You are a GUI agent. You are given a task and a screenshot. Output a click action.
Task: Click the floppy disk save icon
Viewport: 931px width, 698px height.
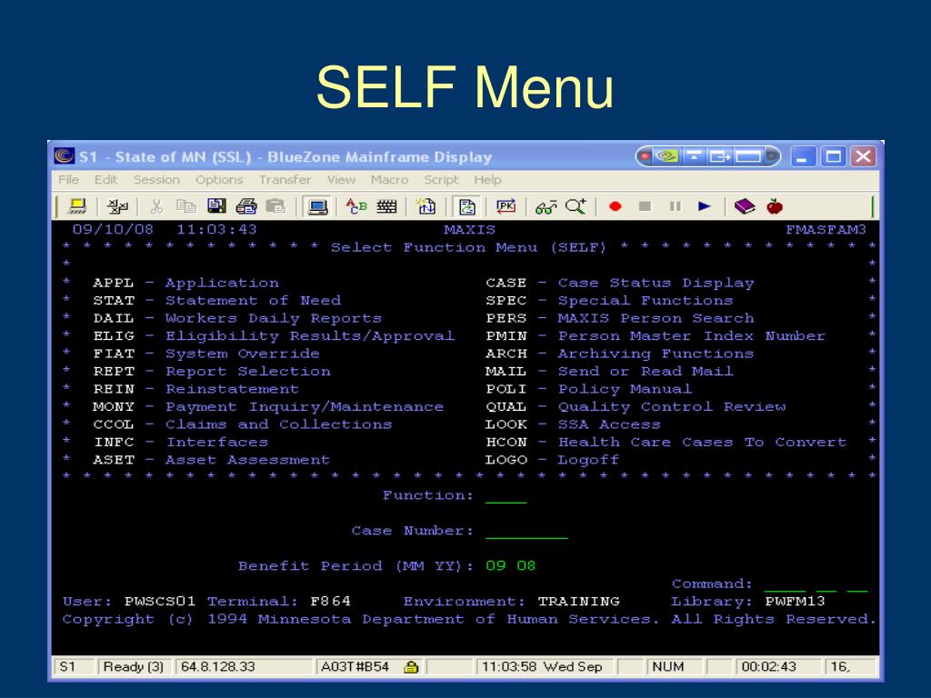(216, 206)
